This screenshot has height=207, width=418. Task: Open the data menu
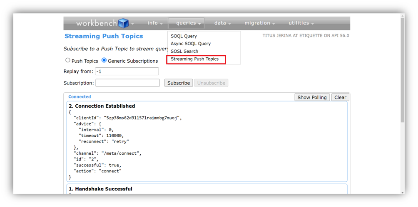pyautogui.click(x=222, y=23)
